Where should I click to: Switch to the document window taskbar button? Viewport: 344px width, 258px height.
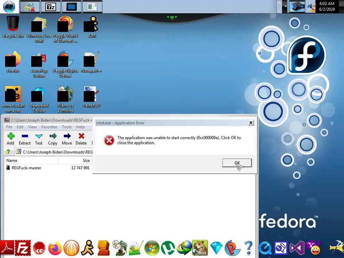(x=92, y=7)
